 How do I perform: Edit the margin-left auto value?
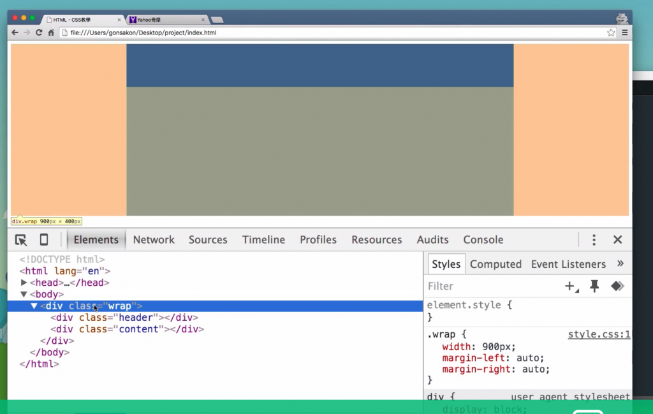[529, 358]
